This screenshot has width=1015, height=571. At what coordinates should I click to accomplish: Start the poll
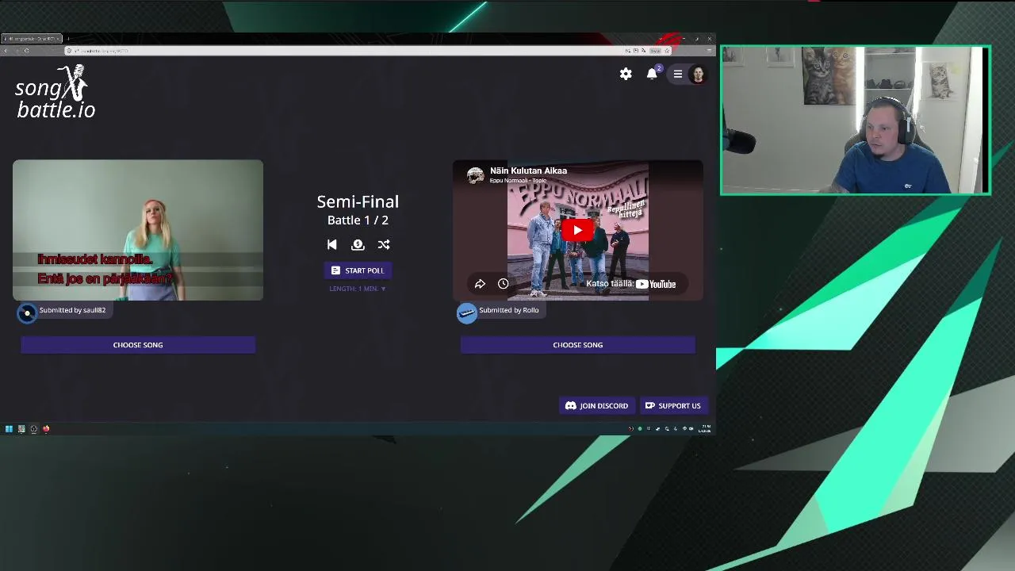pos(358,270)
